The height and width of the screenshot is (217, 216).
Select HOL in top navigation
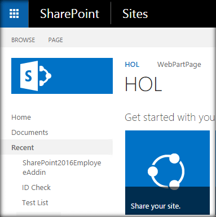[x=132, y=65]
